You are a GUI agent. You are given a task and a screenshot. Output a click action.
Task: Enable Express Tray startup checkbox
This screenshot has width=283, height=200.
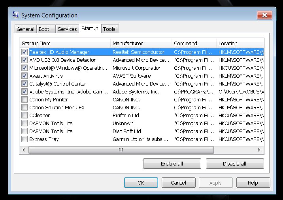tap(25, 139)
